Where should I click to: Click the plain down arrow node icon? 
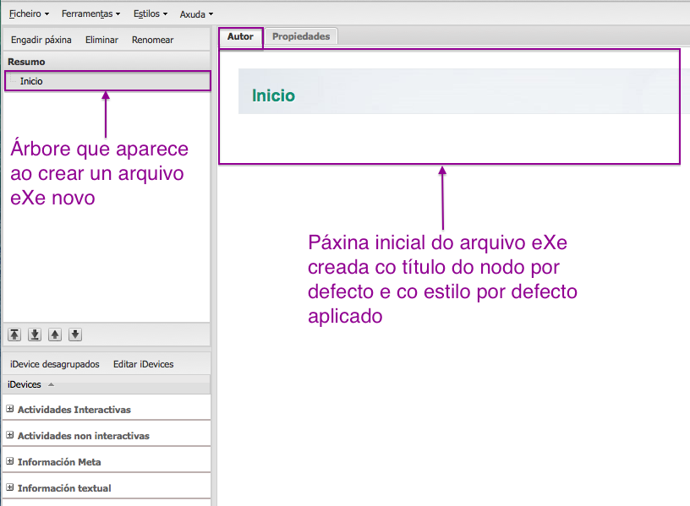tap(75, 335)
